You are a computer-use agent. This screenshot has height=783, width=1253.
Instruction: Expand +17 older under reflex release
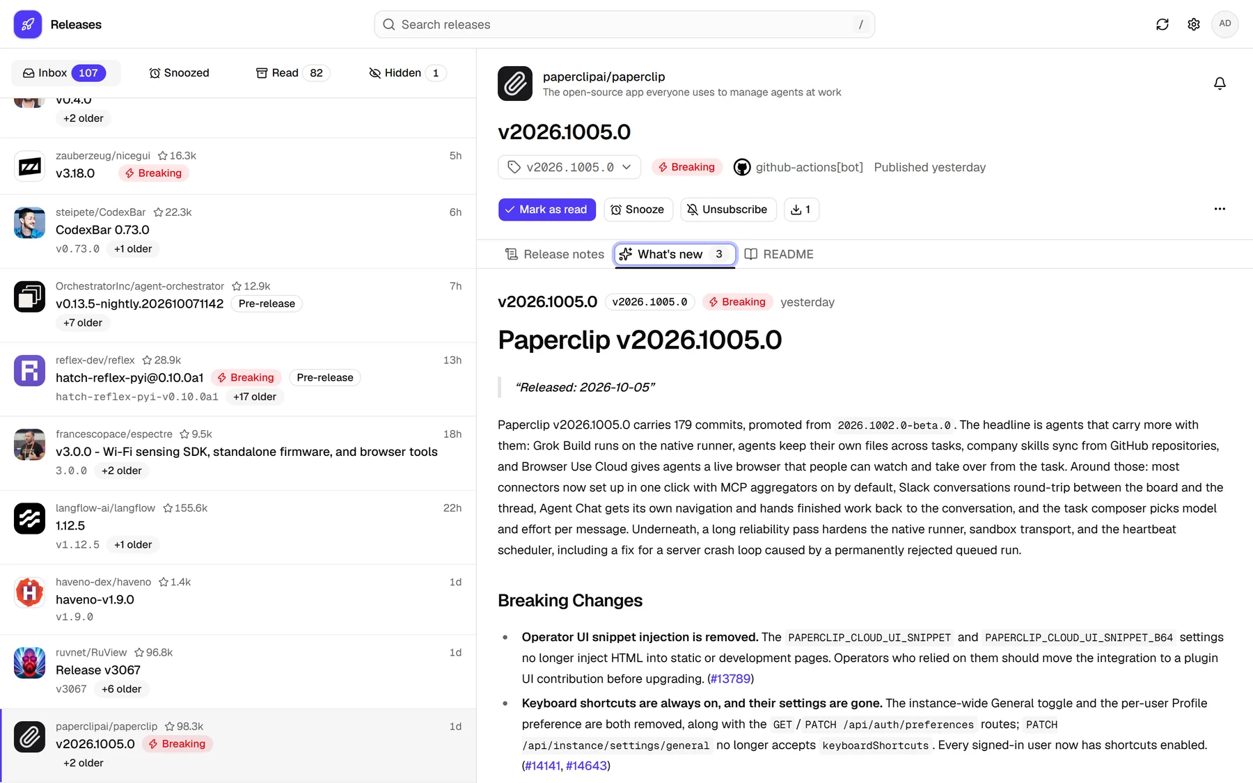coord(255,397)
